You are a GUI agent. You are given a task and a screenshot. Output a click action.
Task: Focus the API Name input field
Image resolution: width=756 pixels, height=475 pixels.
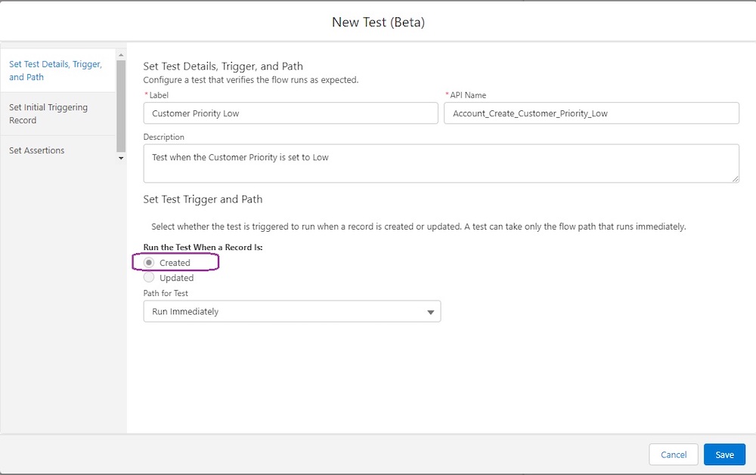pyautogui.click(x=591, y=113)
